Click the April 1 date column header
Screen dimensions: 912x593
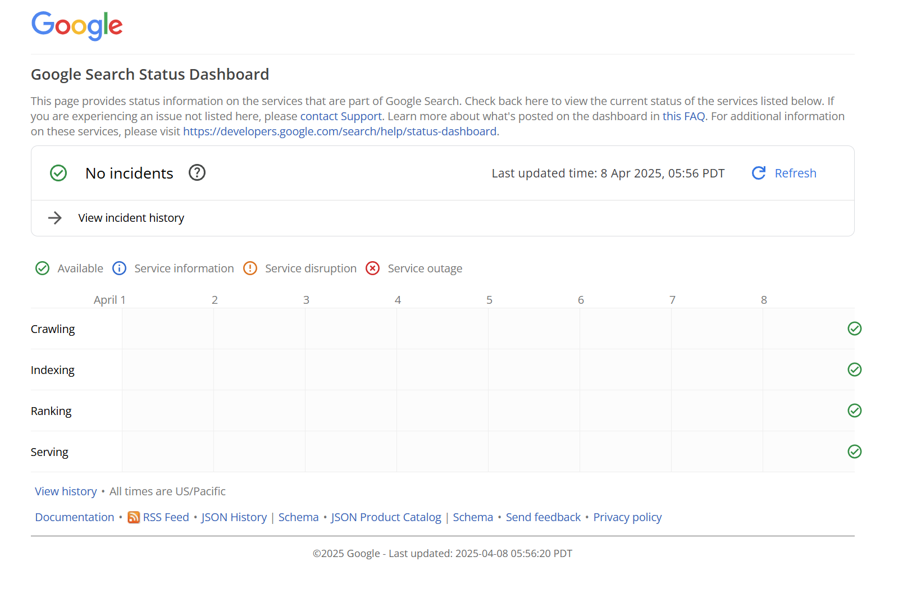(110, 300)
